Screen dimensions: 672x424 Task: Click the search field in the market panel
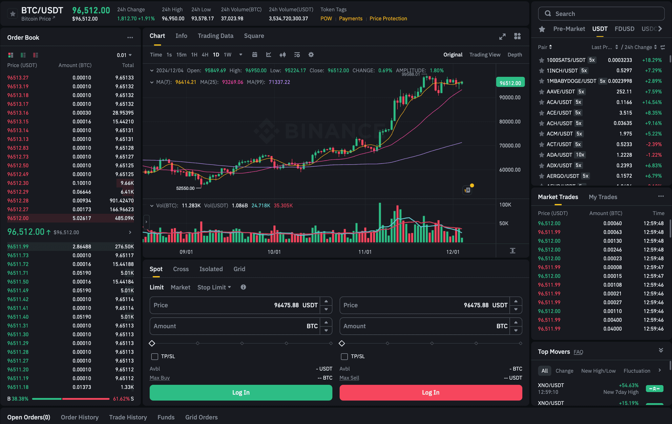[x=601, y=13]
